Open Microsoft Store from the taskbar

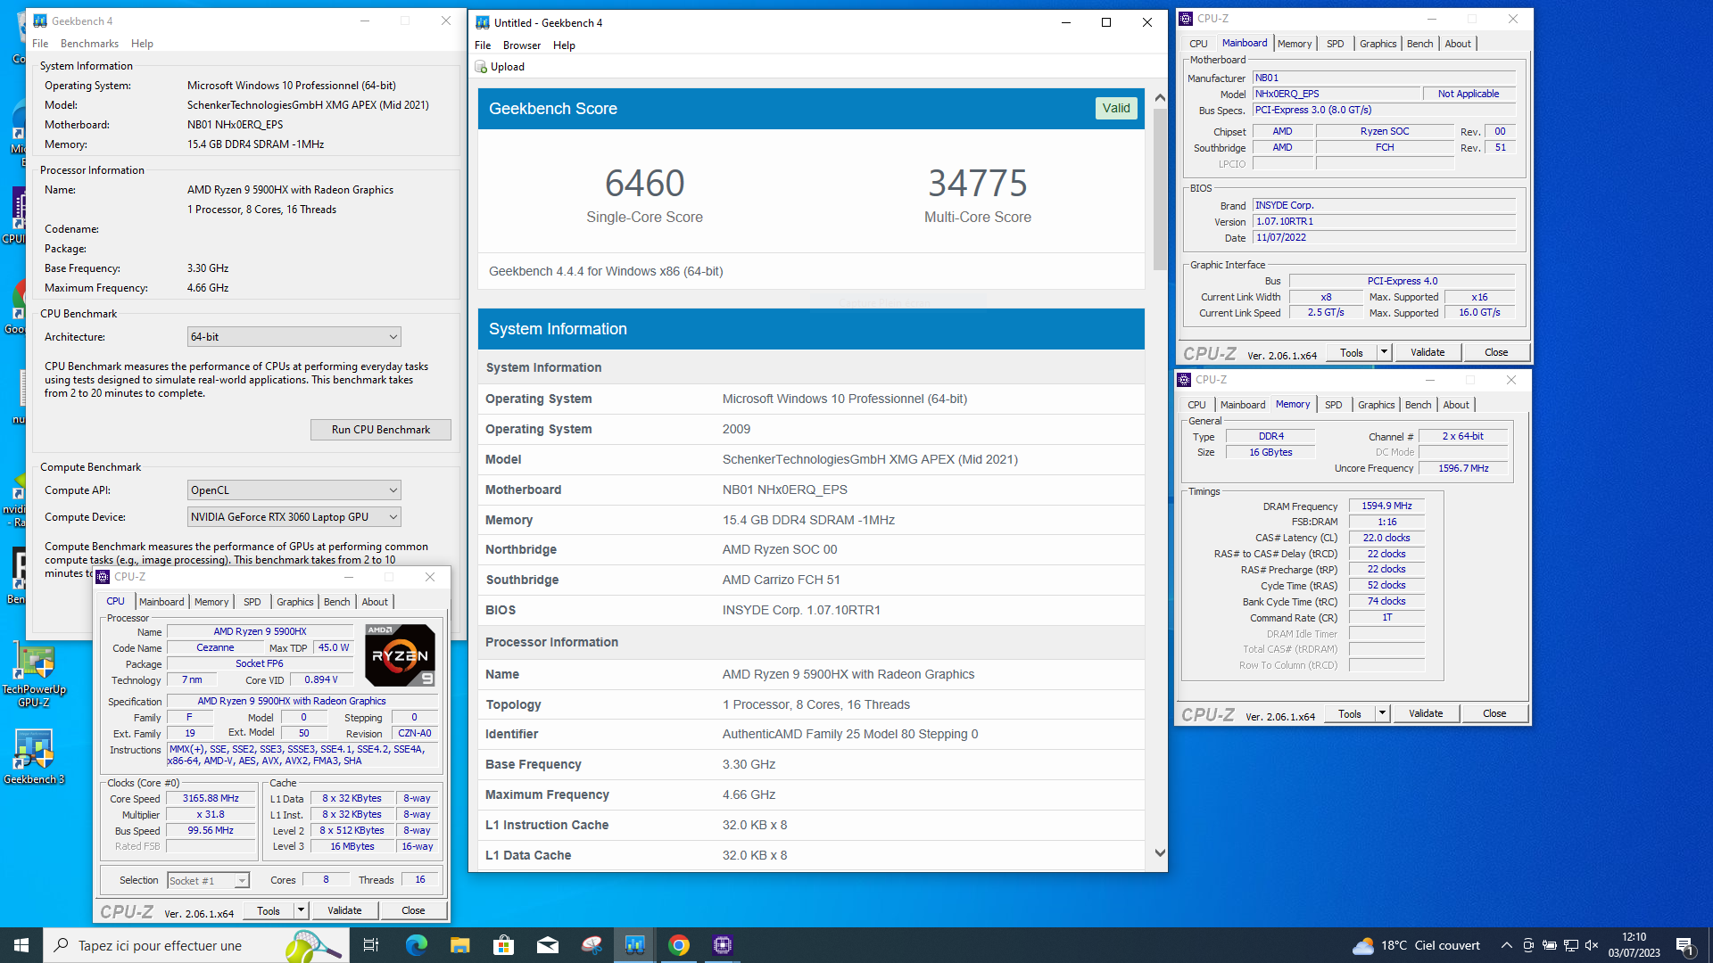click(x=503, y=945)
